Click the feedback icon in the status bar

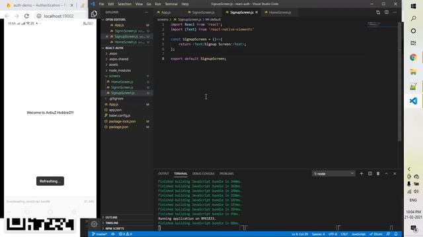(x=388, y=234)
